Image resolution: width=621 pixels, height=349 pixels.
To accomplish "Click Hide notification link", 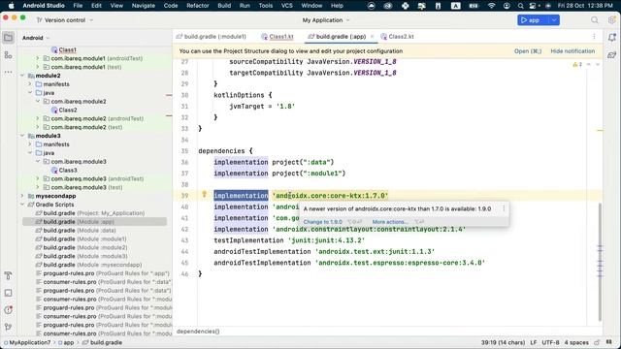I will [x=572, y=51].
